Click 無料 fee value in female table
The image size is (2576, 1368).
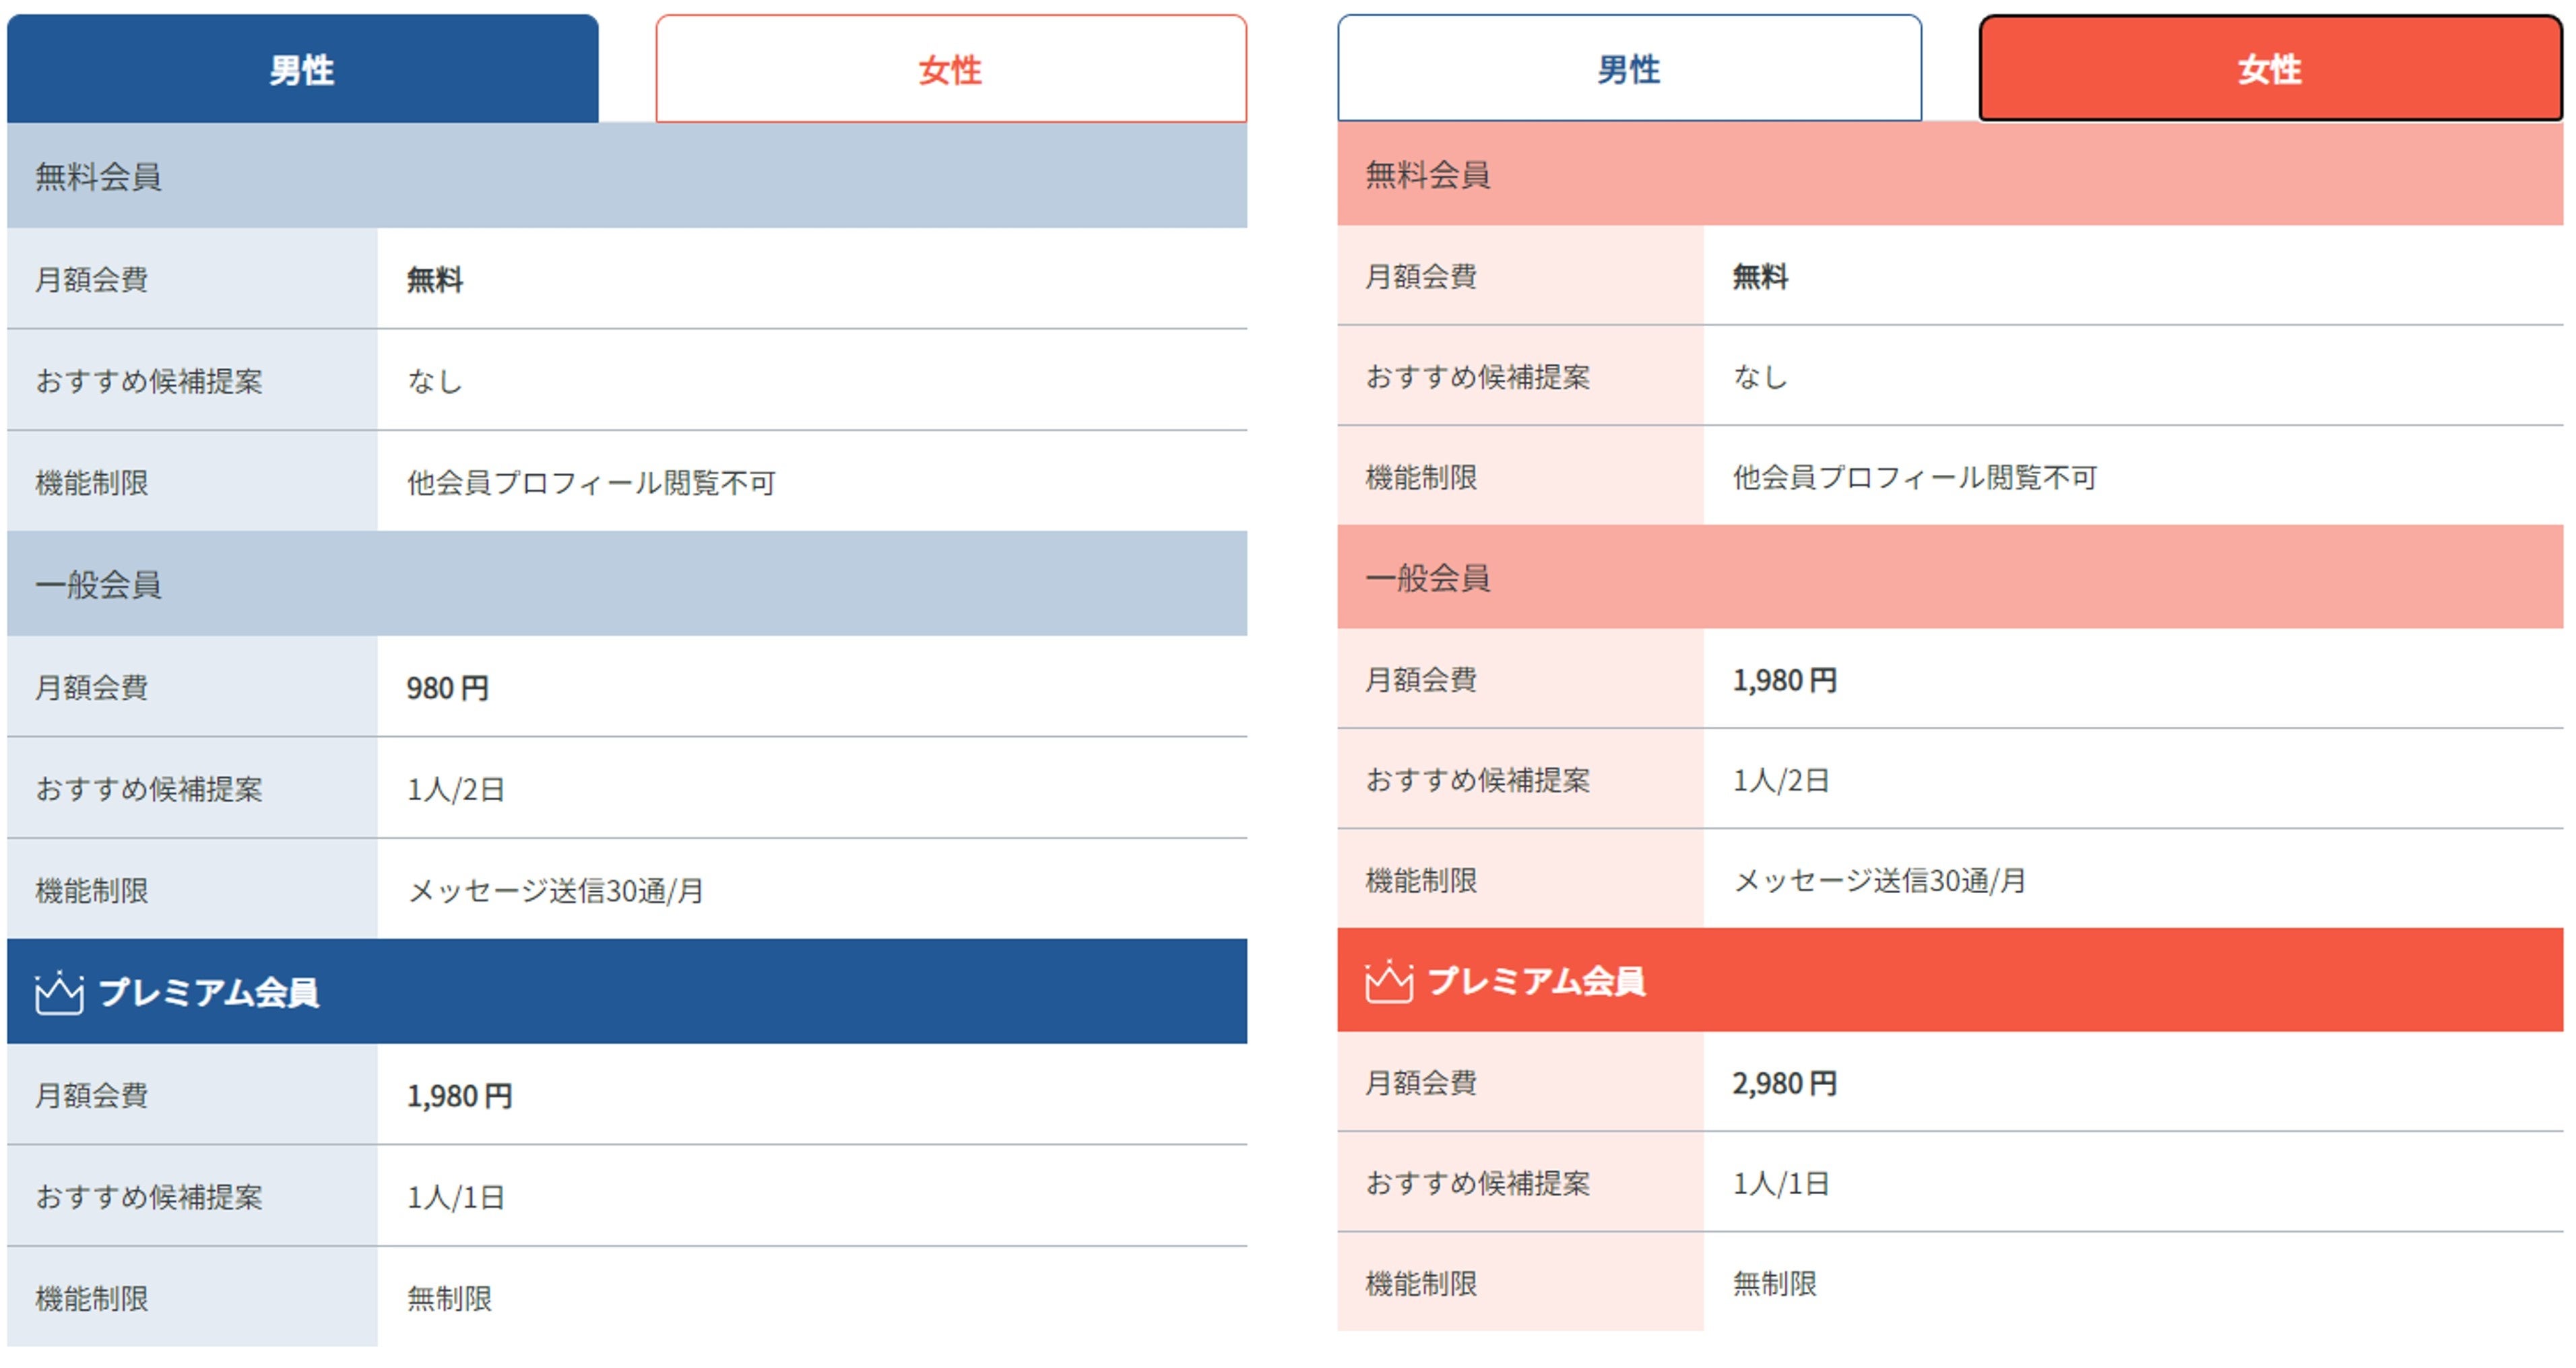click(x=1760, y=277)
